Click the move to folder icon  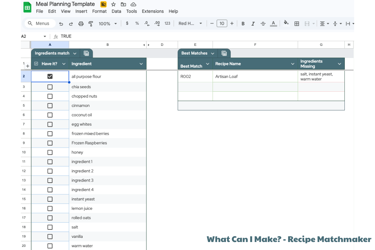click(x=123, y=4)
